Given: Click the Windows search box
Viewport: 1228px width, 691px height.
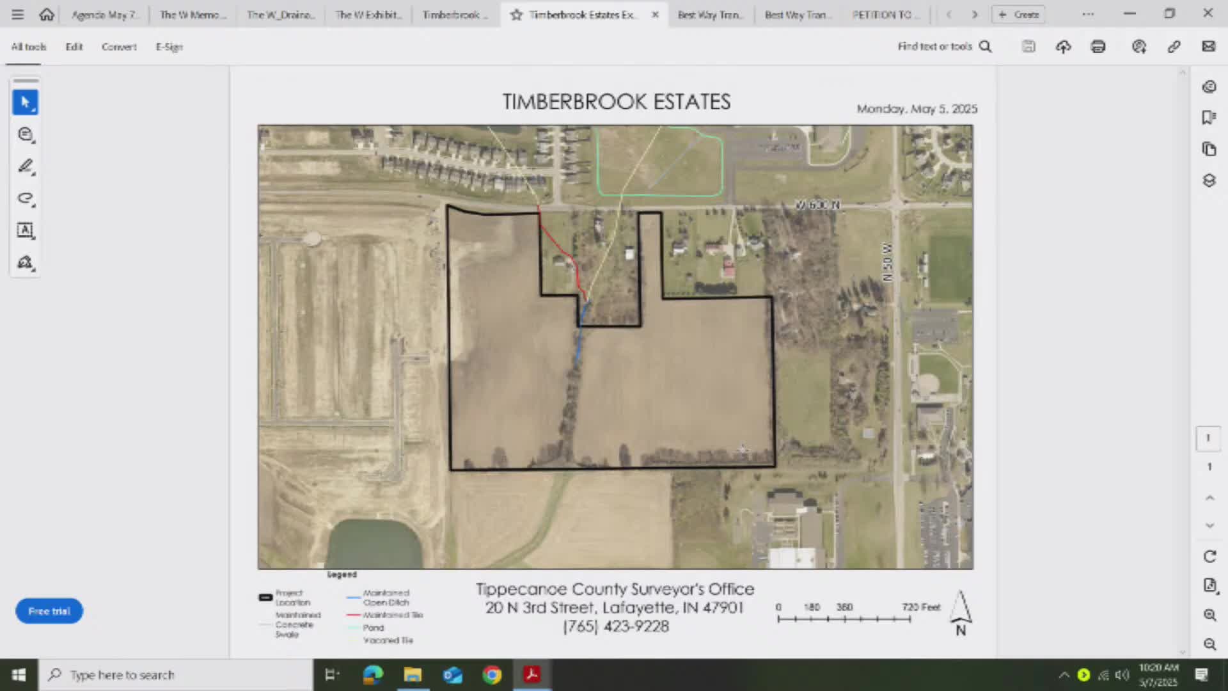Looking at the screenshot, I should point(176,674).
